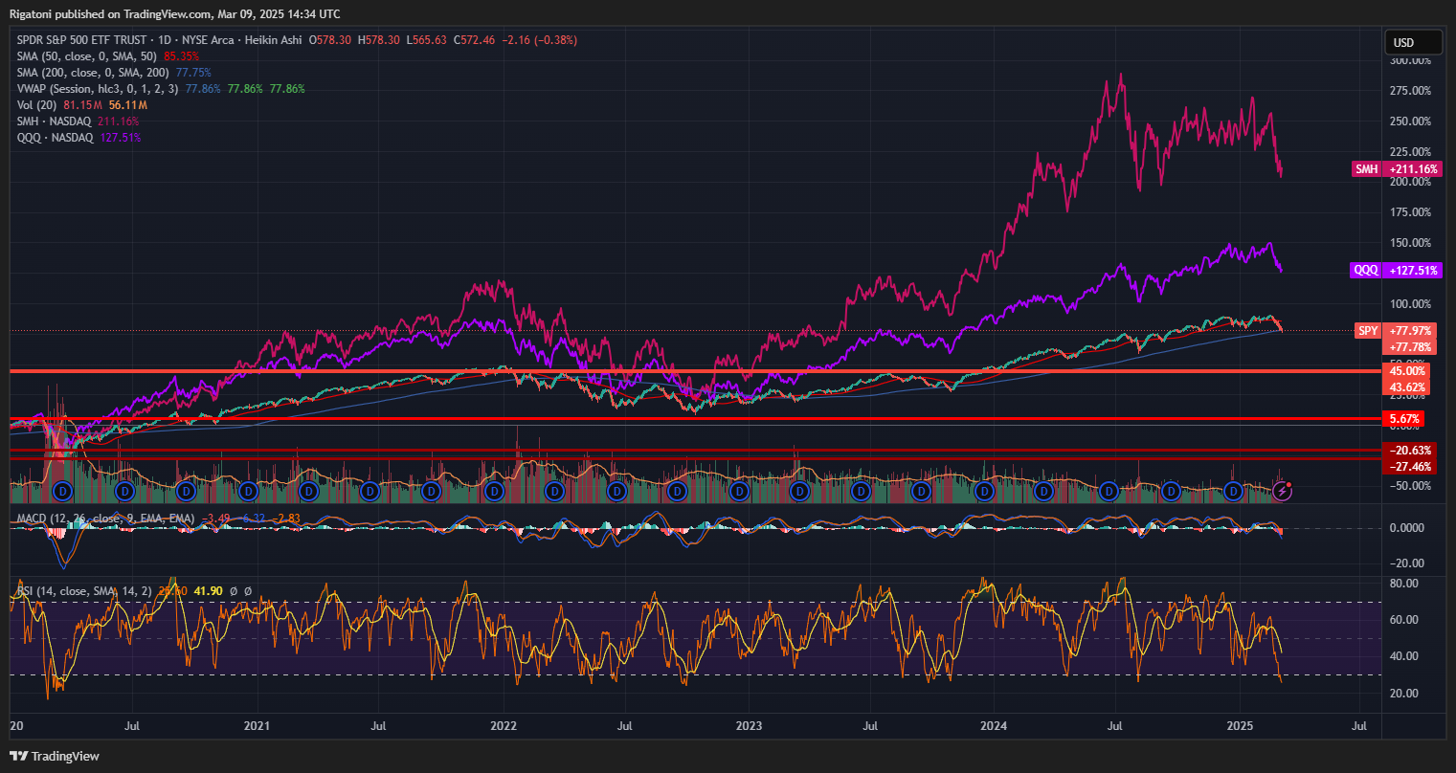Click the 2025 time axis label

pos(1240,727)
